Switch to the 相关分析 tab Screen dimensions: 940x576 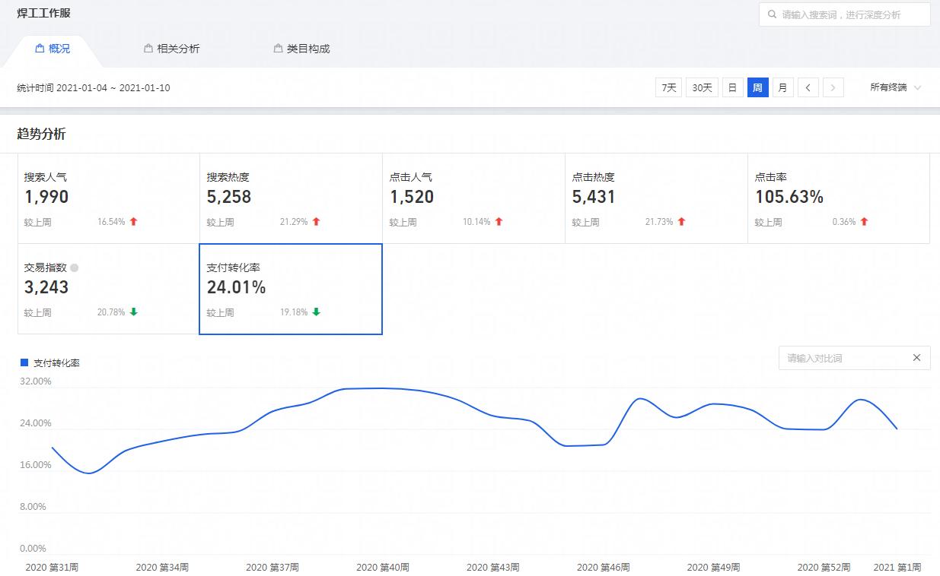point(177,49)
